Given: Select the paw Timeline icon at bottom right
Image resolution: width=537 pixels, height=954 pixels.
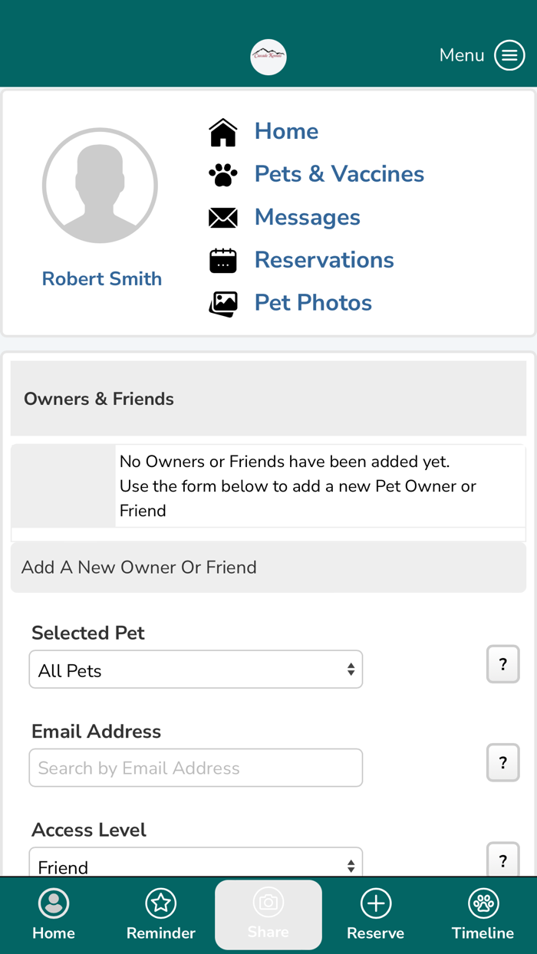Looking at the screenshot, I should coord(483,903).
